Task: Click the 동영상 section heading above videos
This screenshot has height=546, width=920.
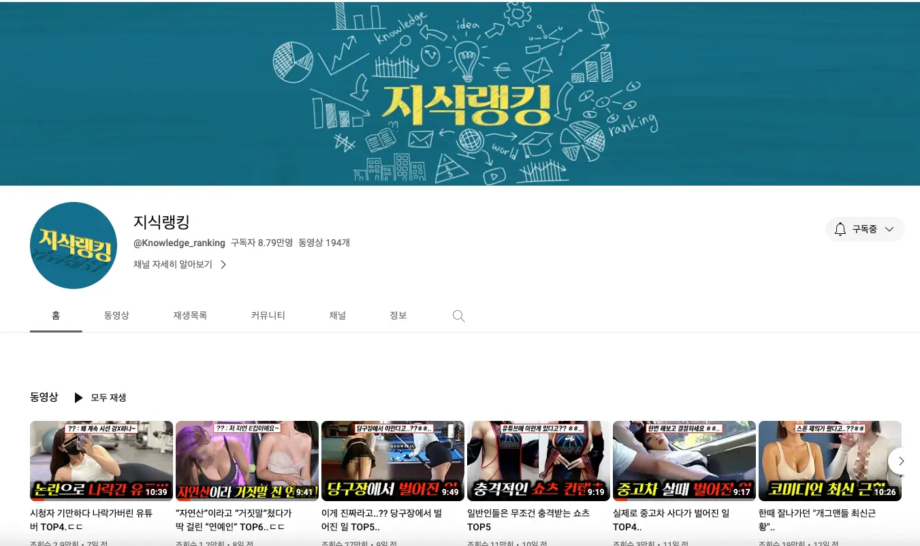Action: tap(44, 397)
